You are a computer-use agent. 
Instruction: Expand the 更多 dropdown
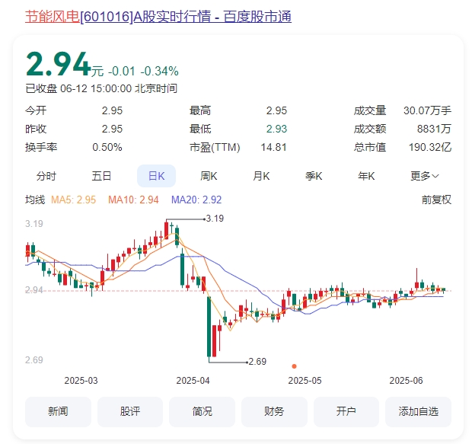pyautogui.click(x=425, y=176)
